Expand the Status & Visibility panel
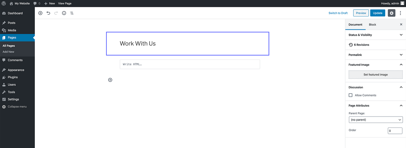This screenshot has height=148, width=406. pos(376,35)
